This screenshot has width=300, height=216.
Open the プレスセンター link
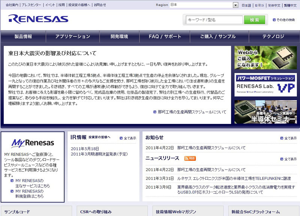(31, 5)
